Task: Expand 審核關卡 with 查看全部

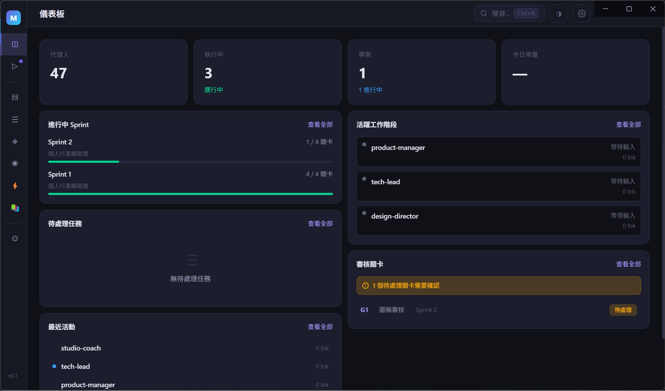Action: tap(629, 264)
